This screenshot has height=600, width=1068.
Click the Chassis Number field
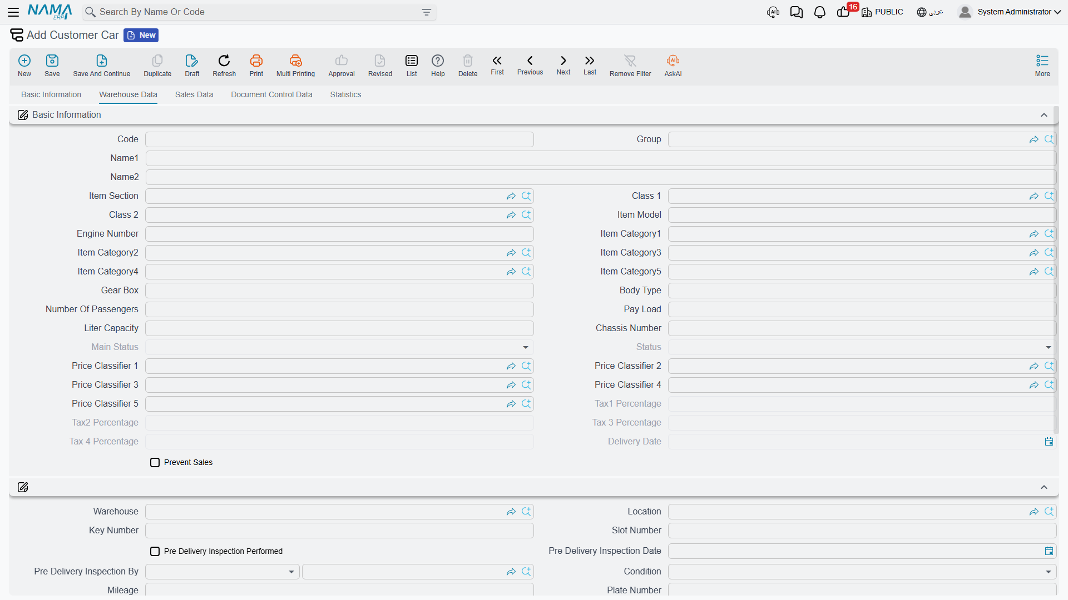[862, 328]
